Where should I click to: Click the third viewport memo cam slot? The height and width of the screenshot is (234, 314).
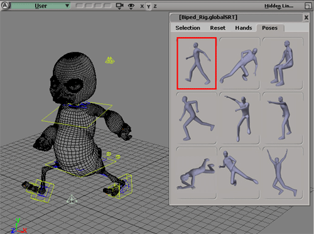click(x=98, y=6)
